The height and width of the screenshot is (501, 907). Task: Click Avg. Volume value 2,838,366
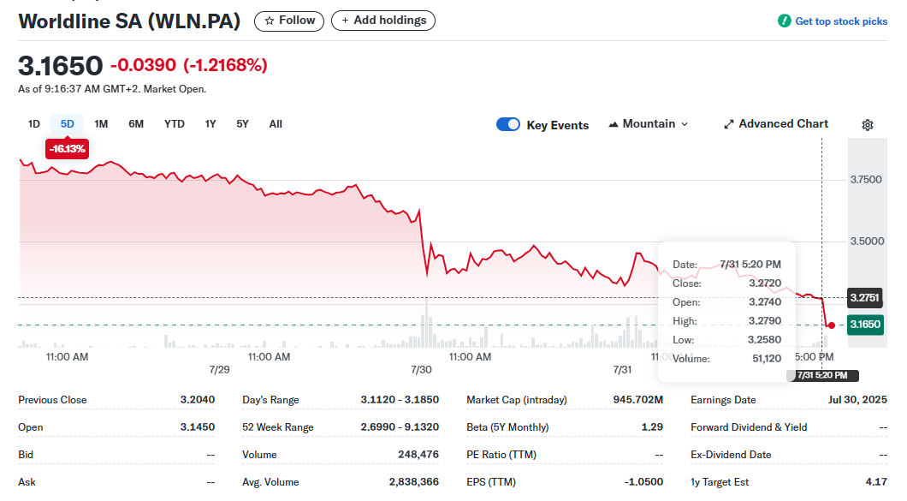coord(414,481)
